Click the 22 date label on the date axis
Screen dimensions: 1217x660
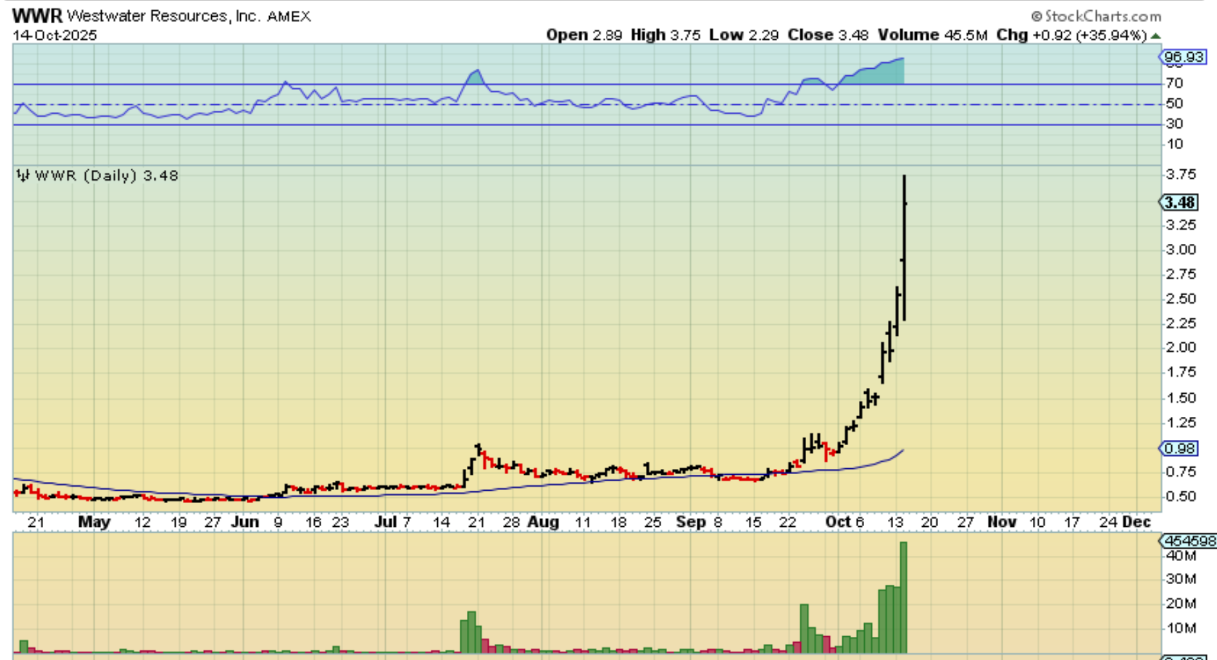click(x=788, y=522)
